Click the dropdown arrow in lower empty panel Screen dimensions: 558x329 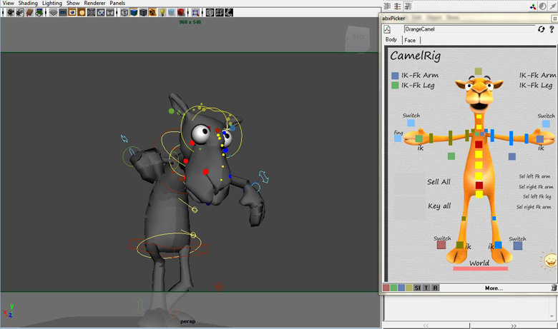click(552, 316)
